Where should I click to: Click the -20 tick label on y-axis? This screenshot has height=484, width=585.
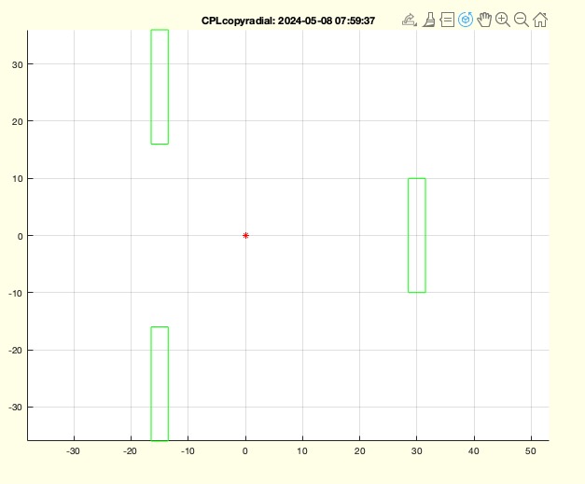point(13,350)
